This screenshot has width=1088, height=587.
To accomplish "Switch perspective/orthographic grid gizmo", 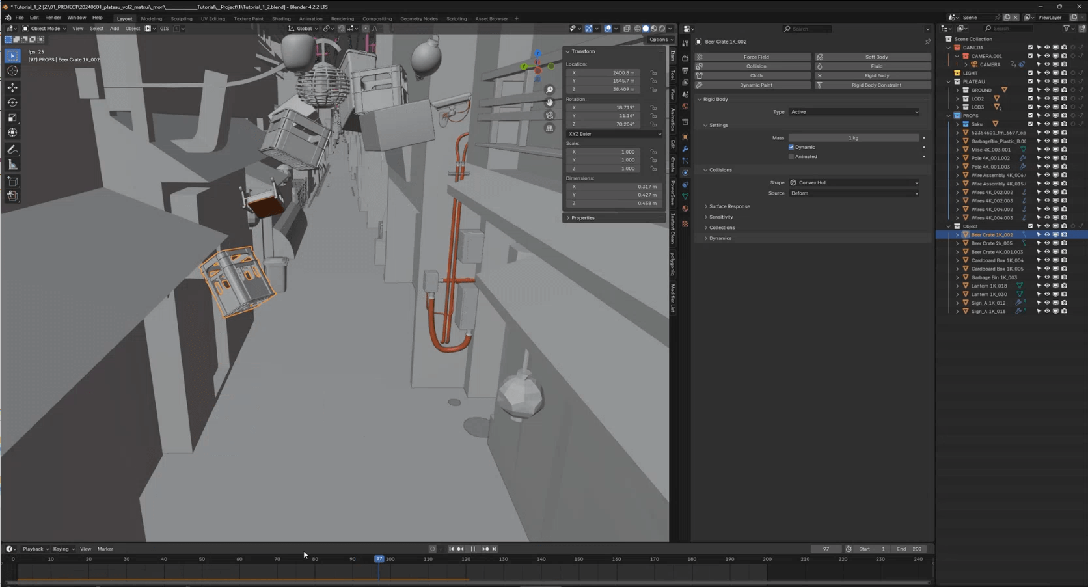I will [550, 128].
